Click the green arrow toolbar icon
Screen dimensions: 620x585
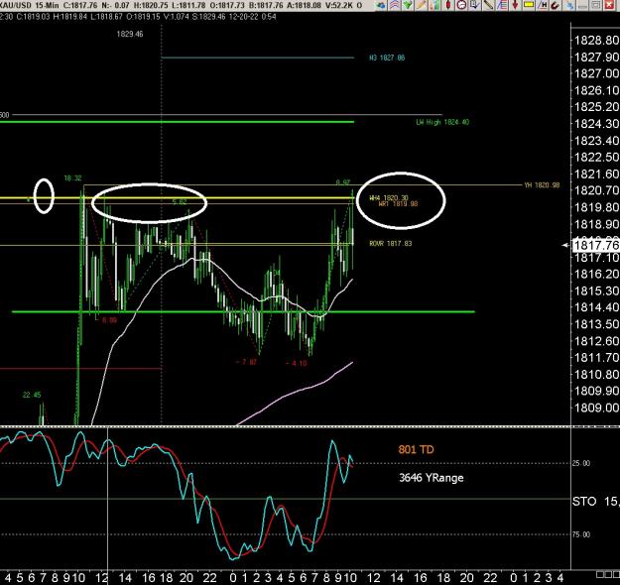408,5
